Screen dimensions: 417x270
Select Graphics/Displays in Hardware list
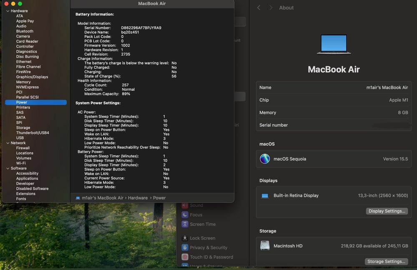pos(32,77)
